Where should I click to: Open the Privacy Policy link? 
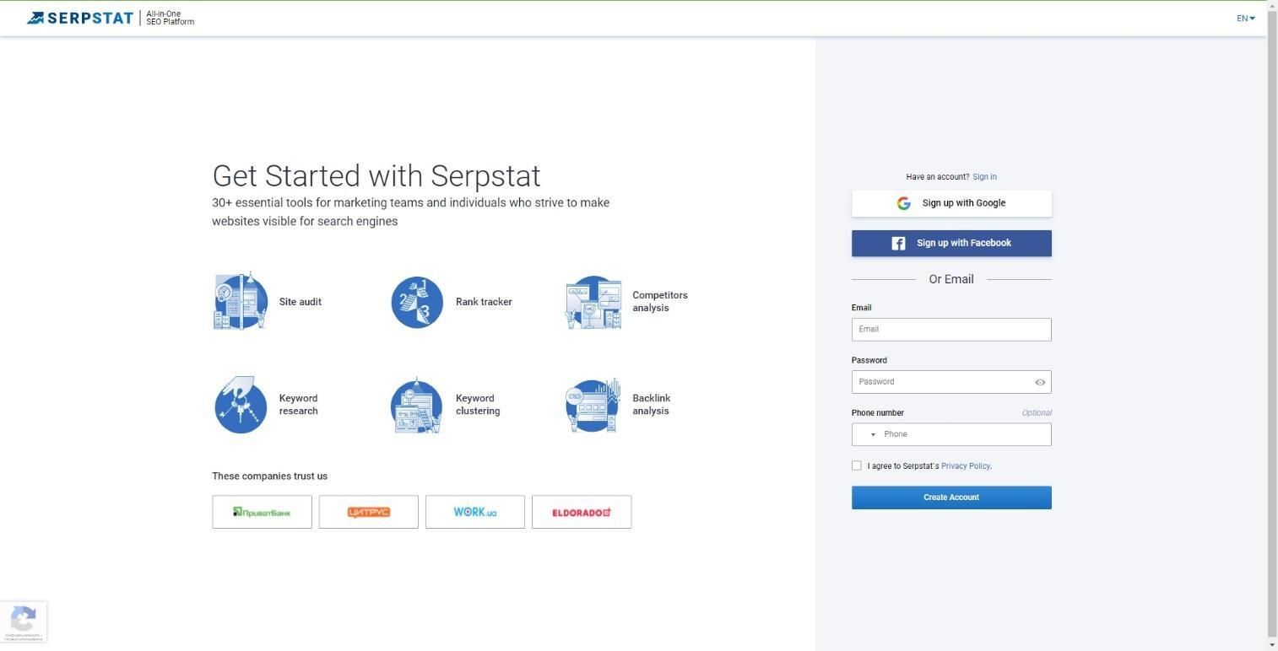[x=965, y=465]
